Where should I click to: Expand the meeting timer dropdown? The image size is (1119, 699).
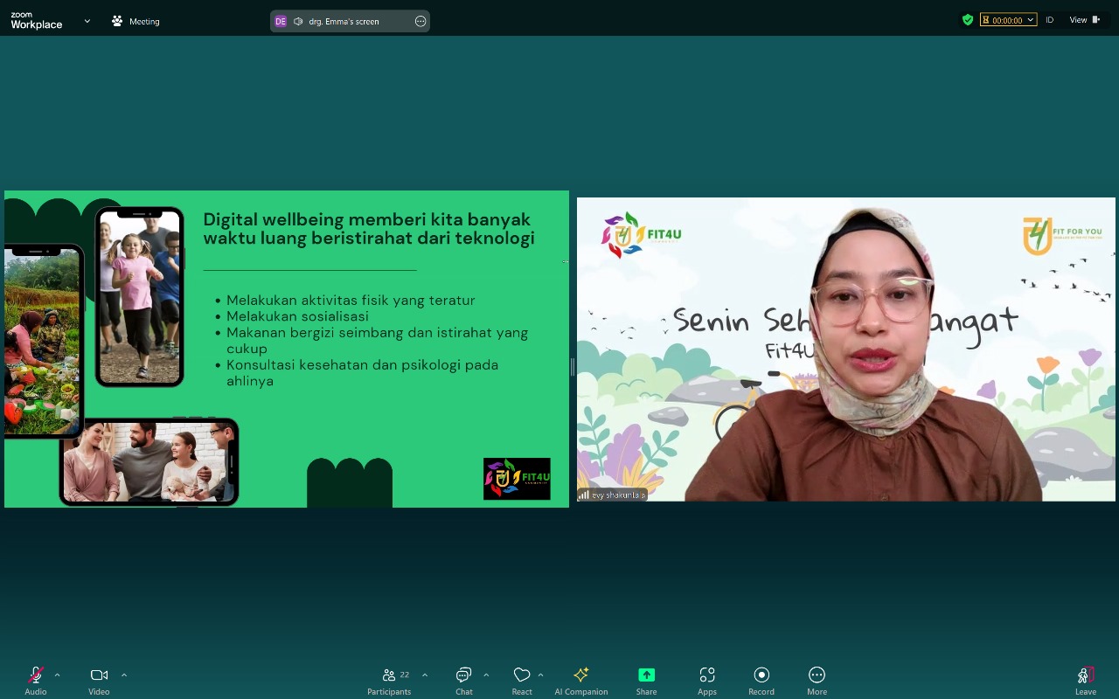1031,20
